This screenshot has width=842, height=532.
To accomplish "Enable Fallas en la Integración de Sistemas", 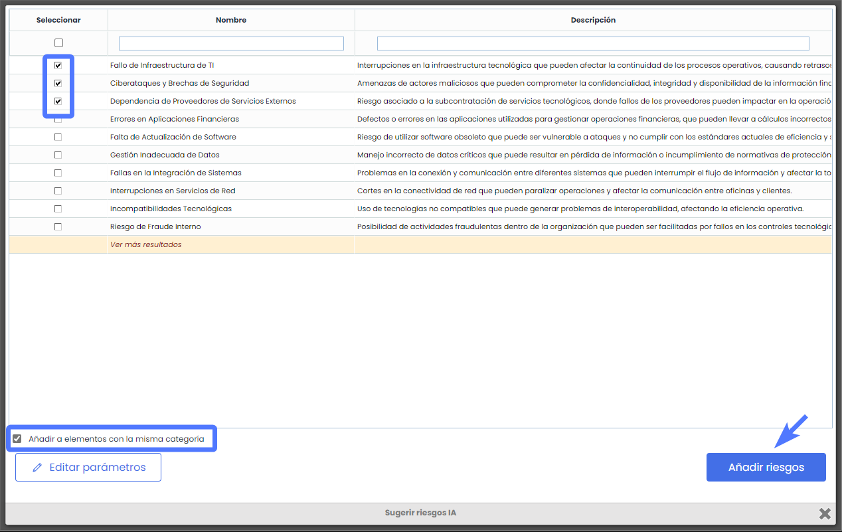I will tap(58, 173).
